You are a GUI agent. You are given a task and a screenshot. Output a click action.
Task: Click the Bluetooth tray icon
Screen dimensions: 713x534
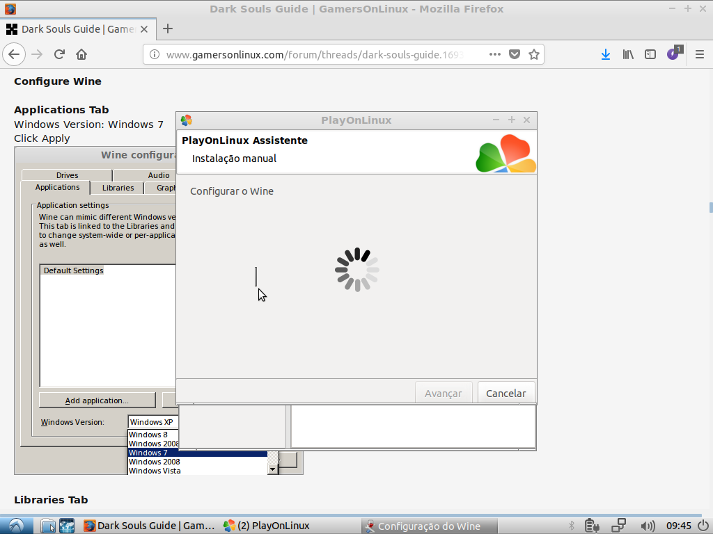coord(572,526)
